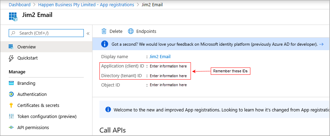Click the Object ID value
The width and height of the screenshot is (330, 136).
point(168,85)
